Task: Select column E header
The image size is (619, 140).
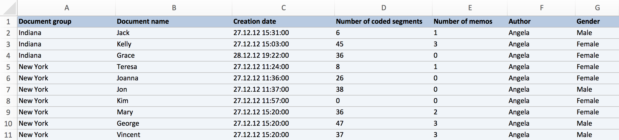Action: pyautogui.click(x=470, y=8)
